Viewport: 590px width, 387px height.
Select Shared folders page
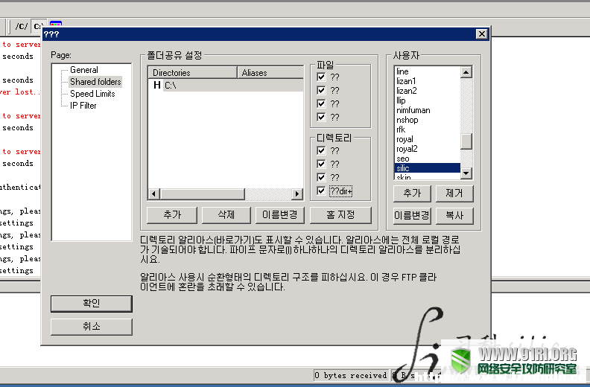(x=95, y=82)
